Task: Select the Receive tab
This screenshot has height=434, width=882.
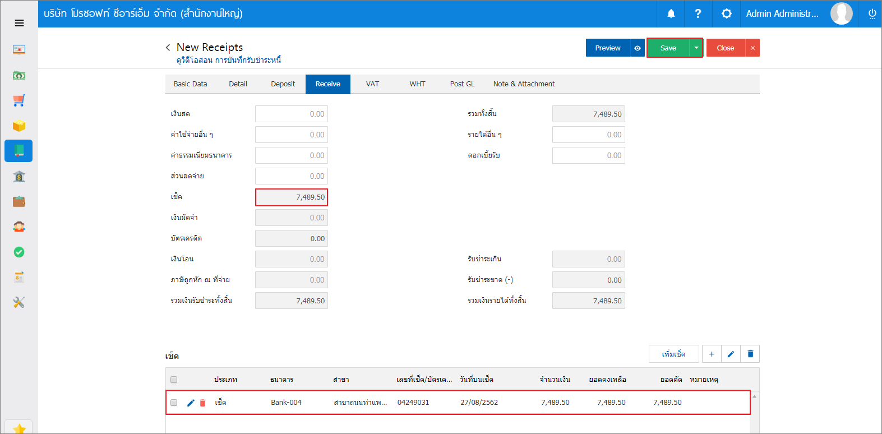Action: [328, 84]
